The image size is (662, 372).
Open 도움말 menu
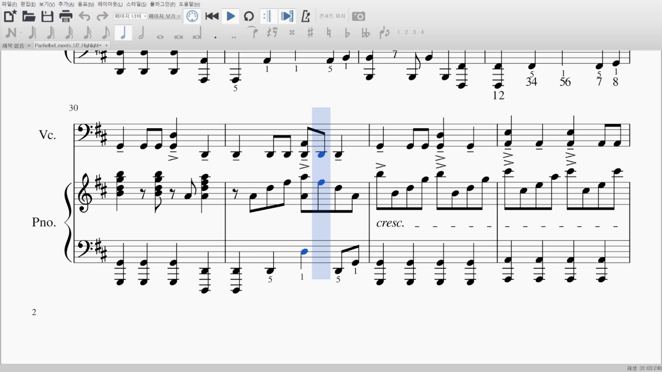pyautogui.click(x=190, y=4)
